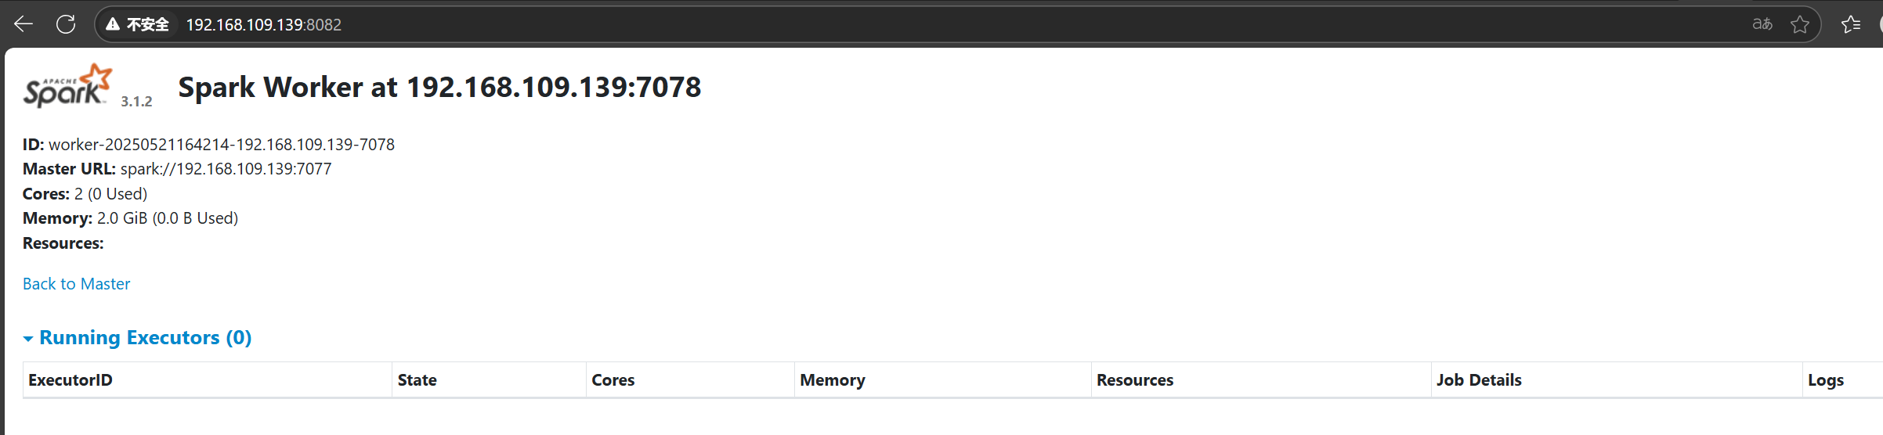Select the Job Details column header
The width and height of the screenshot is (1883, 435).
(x=1478, y=380)
